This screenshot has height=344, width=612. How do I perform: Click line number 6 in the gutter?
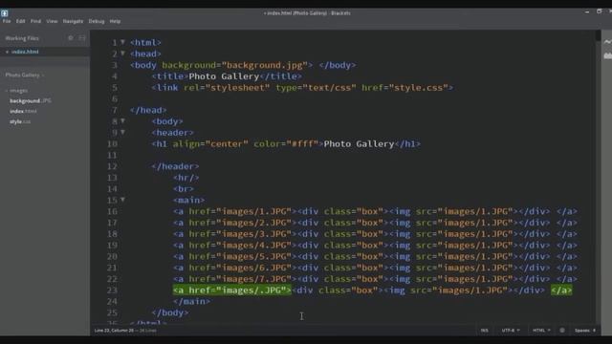[115, 99]
